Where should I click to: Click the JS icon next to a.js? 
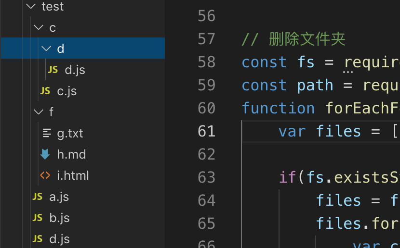pyautogui.click(x=38, y=197)
